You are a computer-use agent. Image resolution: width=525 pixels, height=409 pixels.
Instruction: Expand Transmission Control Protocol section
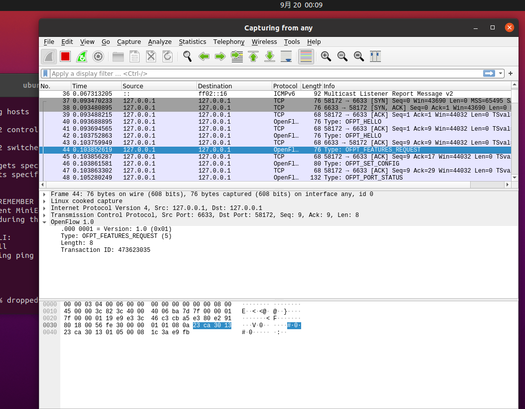44,215
